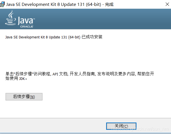The image size is (171, 134).
Task: Close the installer with the title bar X
Action: coord(167,4)
